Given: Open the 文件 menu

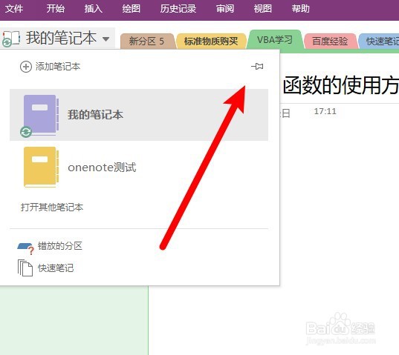Looking at the screenshot, I should pos(14,9).
